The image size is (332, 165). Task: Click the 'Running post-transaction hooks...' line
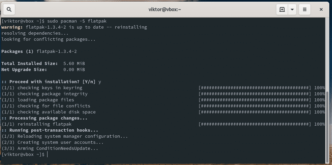(x=50, y=130)
